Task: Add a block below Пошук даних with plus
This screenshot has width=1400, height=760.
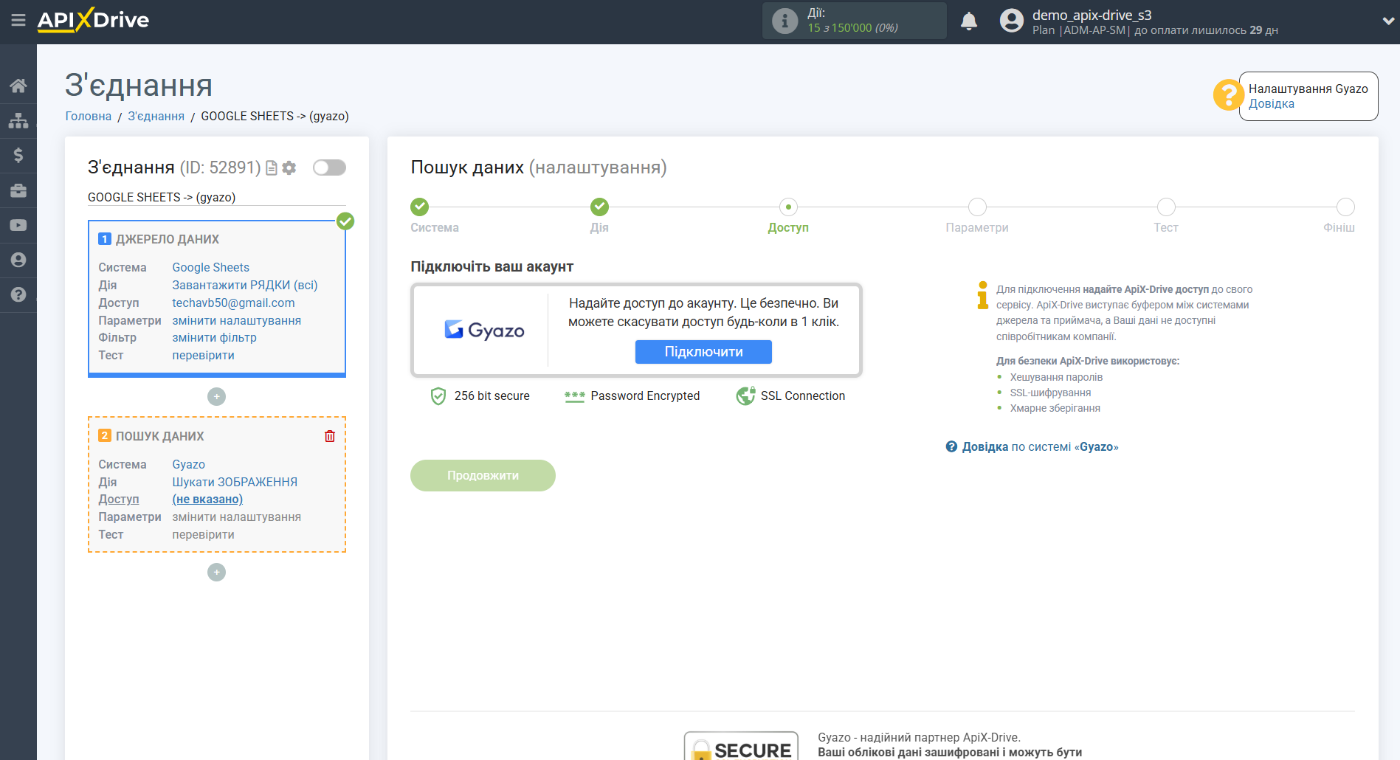Action: coord(216,572)
